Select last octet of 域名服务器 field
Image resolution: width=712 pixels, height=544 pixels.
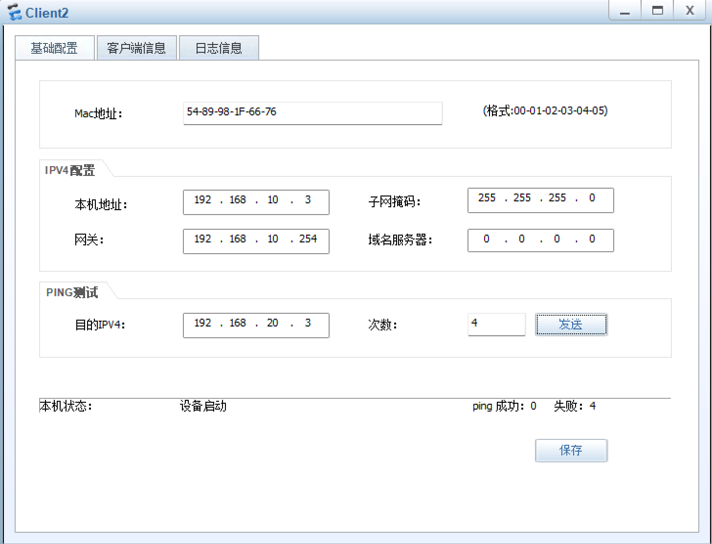point(592,239)
